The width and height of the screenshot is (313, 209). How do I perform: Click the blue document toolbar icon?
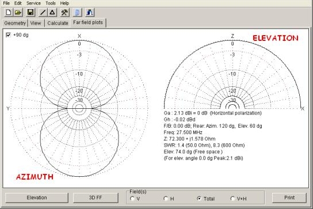[78, 13]
